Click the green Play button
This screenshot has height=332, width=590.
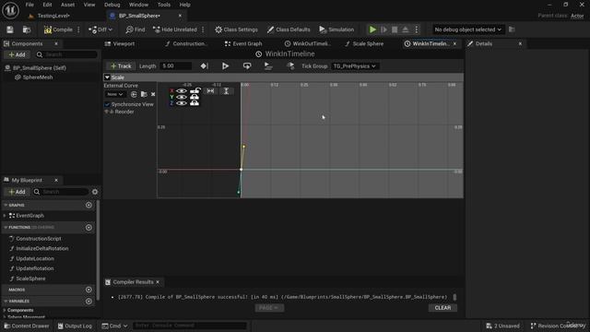point(372,30)
